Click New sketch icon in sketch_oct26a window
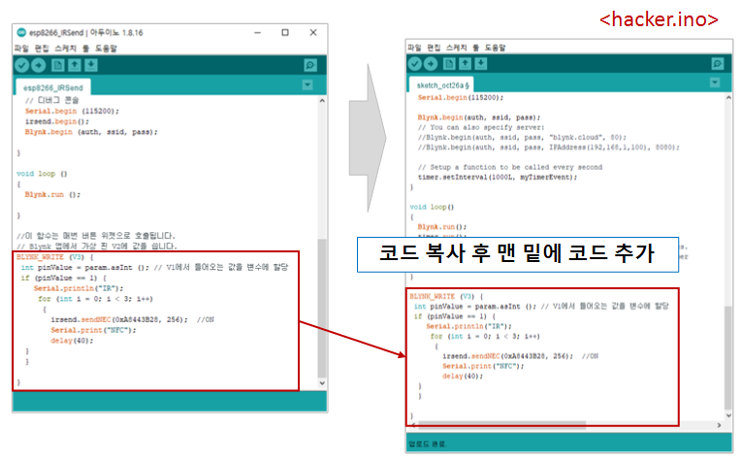 tap(449, 63)
